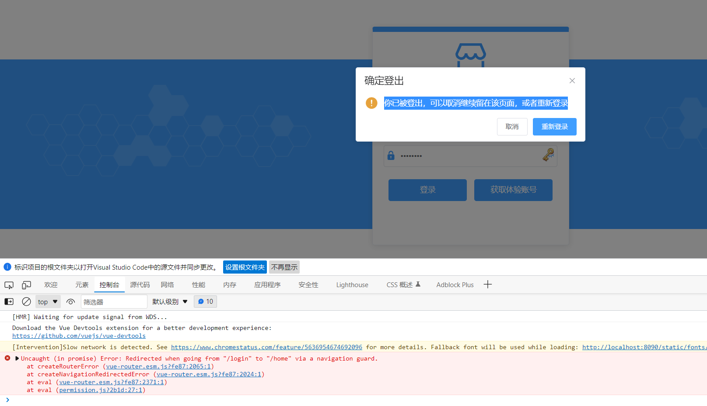707x406 pixels.
Task: Switch to the 网络 panel tab
Action: pos(167,285)
